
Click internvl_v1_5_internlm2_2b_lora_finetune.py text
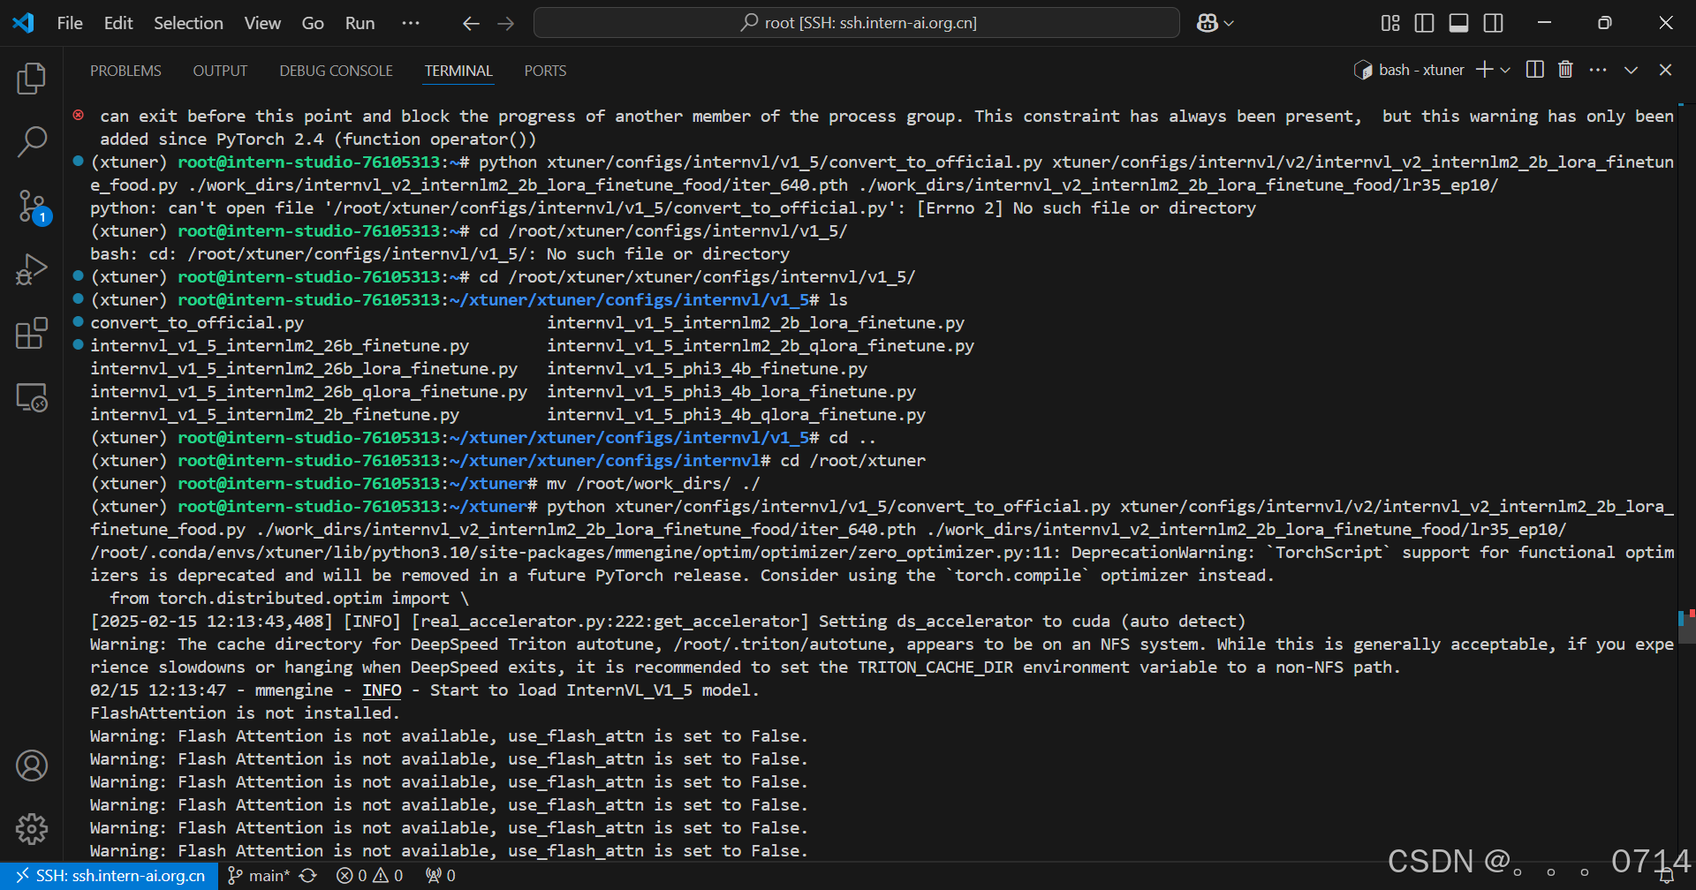(755, 323)
